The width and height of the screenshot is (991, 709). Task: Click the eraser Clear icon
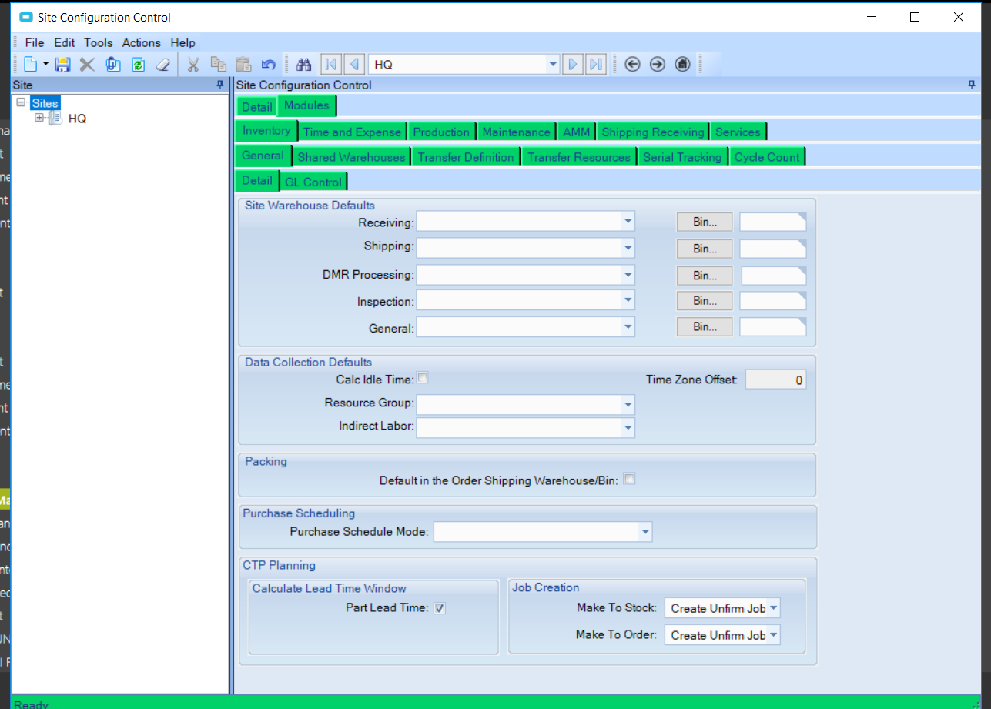pyautogui.click(x=162, y=65)
